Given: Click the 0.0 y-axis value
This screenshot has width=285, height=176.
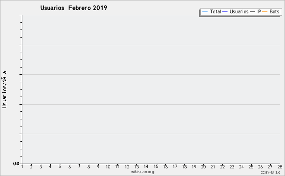Looking at the screenshot, I should coord(16,164).
